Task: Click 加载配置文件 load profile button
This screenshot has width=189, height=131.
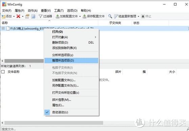Action: [67, 16]
